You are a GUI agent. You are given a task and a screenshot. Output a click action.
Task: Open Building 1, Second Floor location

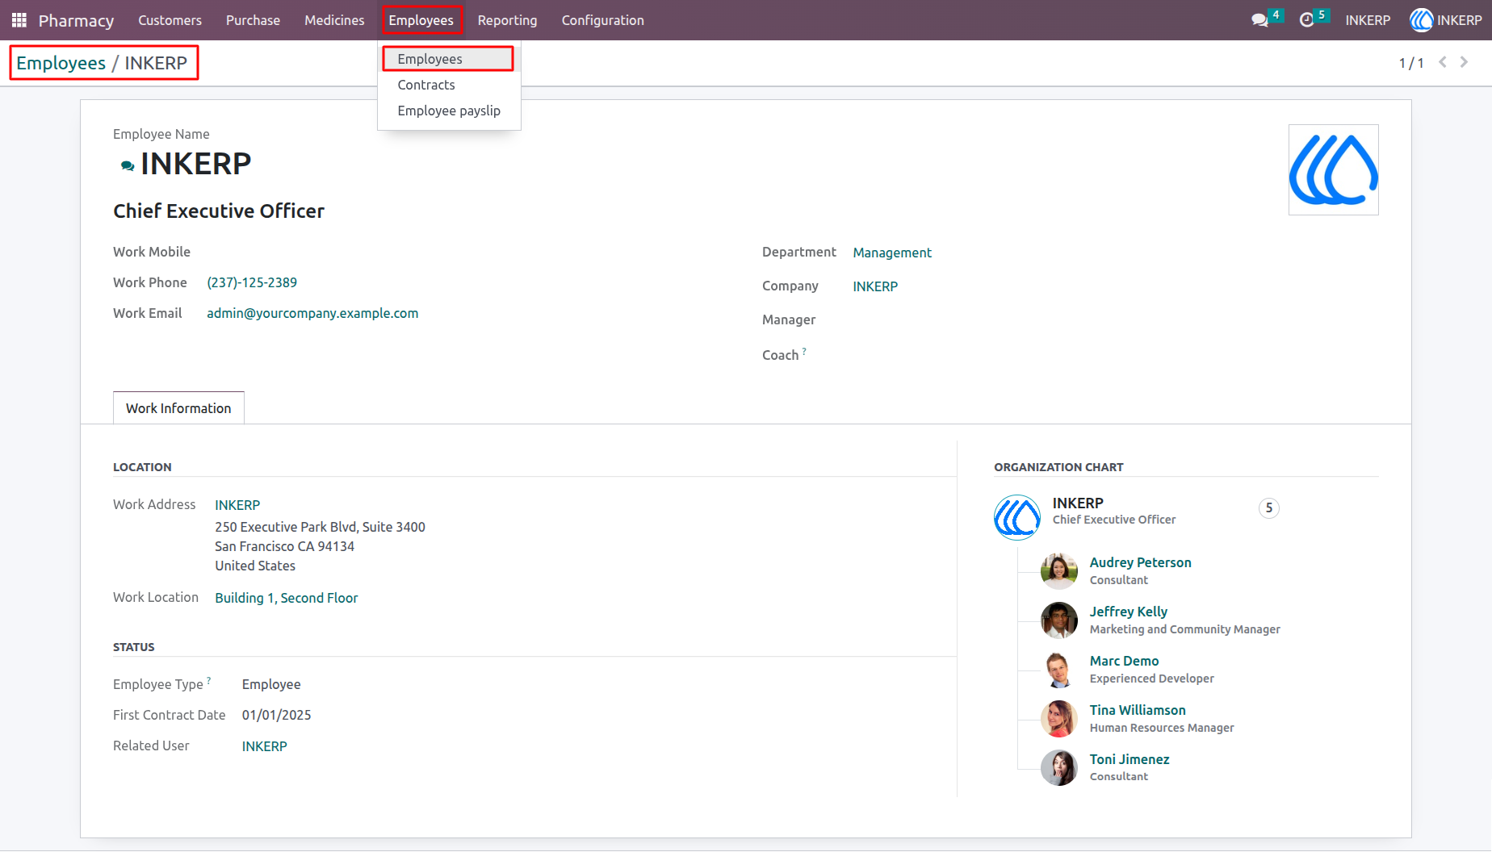(286, 598)
